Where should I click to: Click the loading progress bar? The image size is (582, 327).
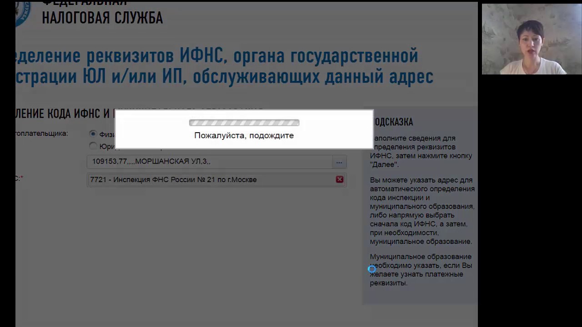point(244,123)
